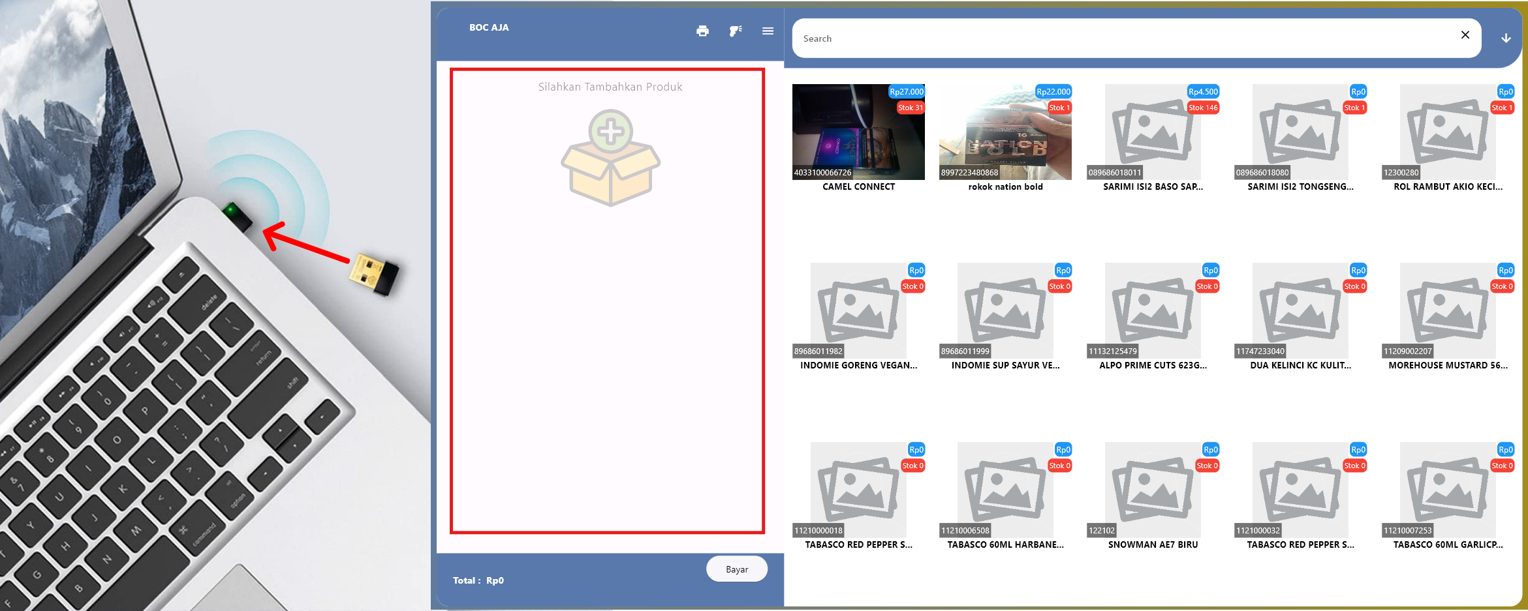Click the rokok nation bold product name
1528x611 pixels.
(x=1005, y=186)
